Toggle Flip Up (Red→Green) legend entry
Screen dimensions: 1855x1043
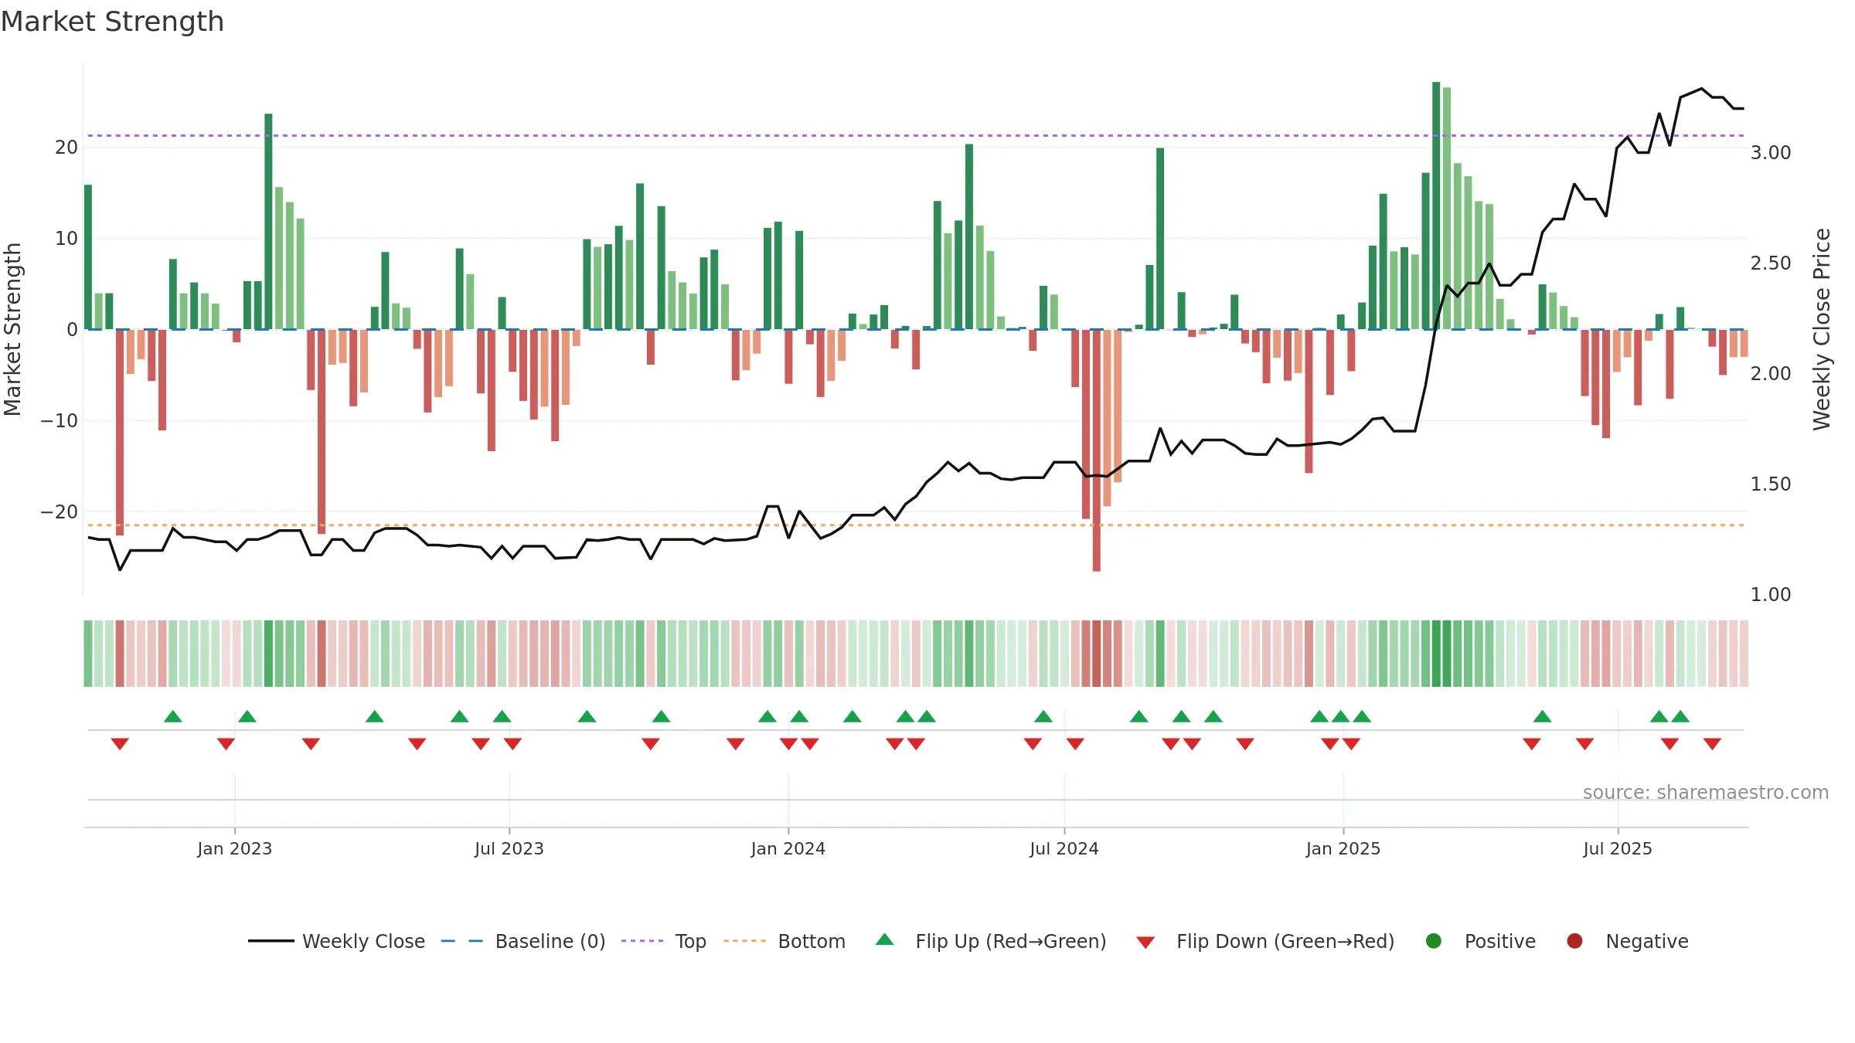[991, 941]
